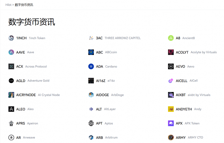Click the 'Arweave' name text

[29, 137]
